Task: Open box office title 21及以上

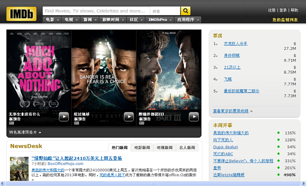Action: pos(232,67)
